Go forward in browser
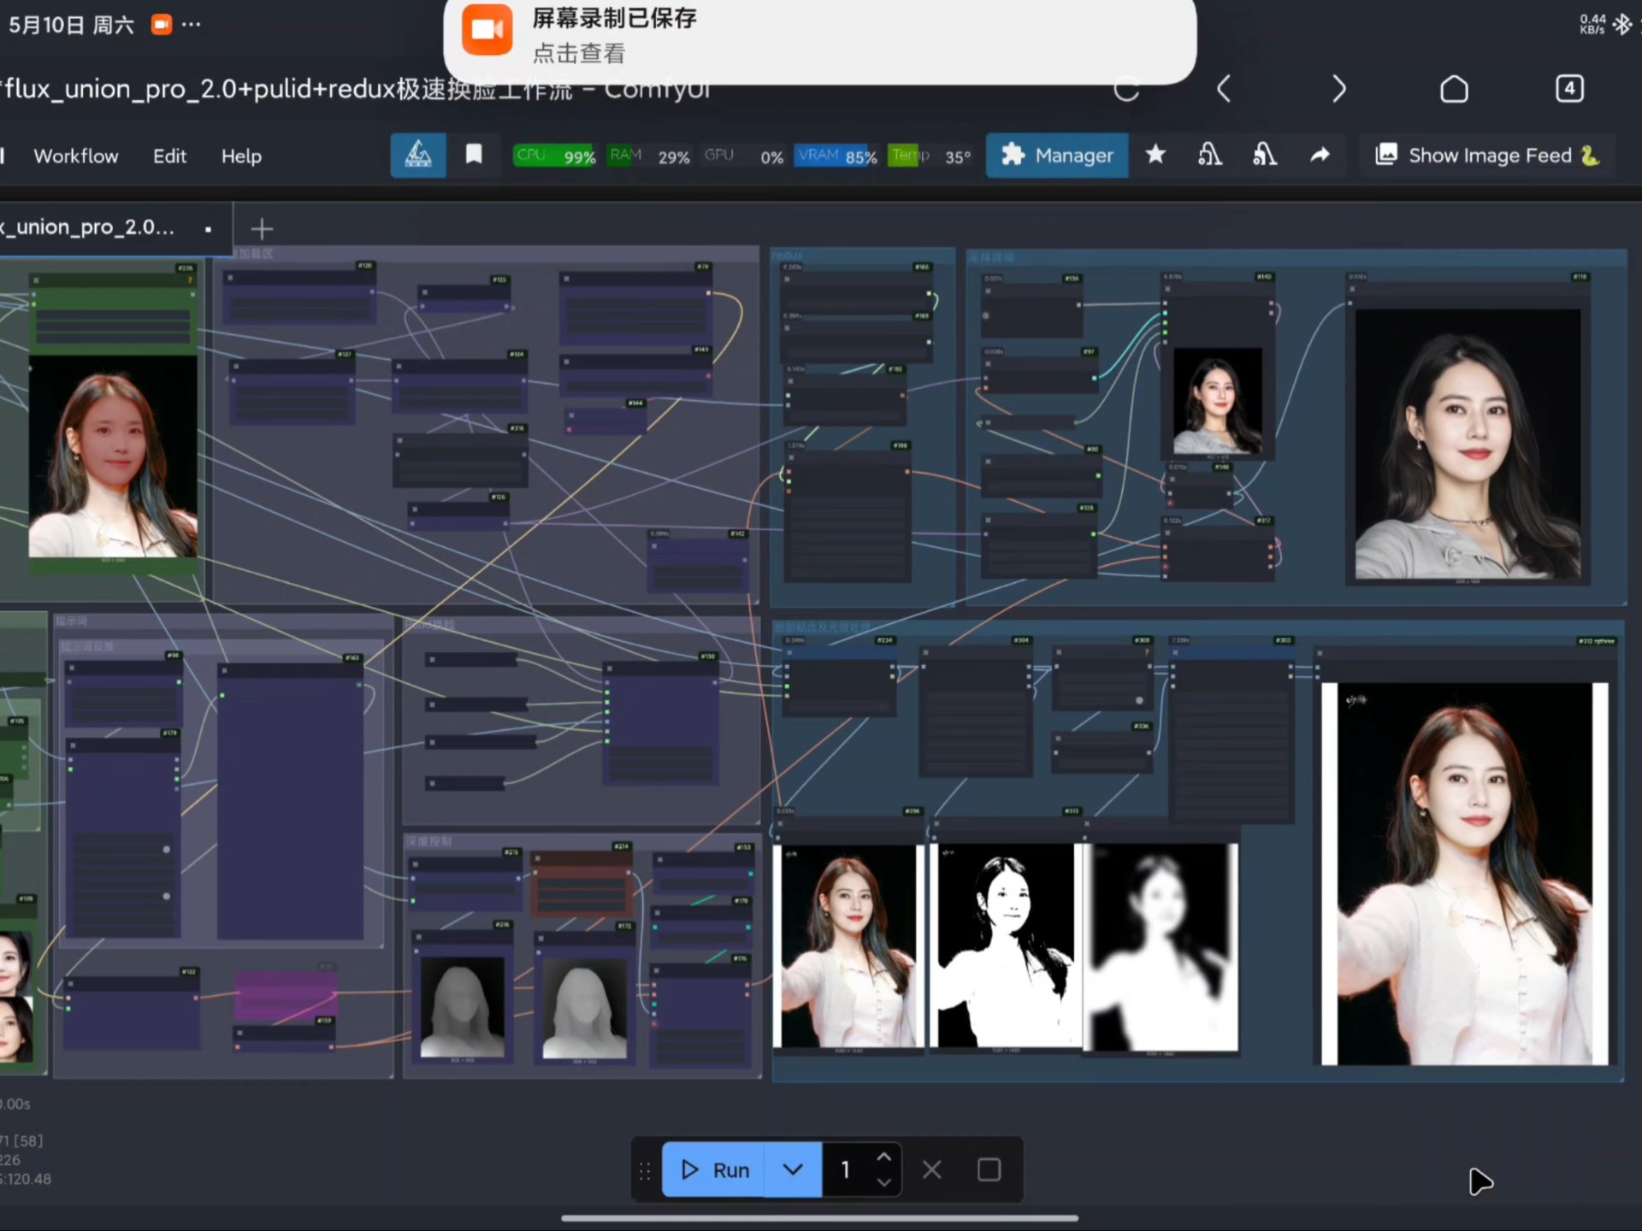This screenshot has height=1231, width=1642. click(x=1338, y=89)
